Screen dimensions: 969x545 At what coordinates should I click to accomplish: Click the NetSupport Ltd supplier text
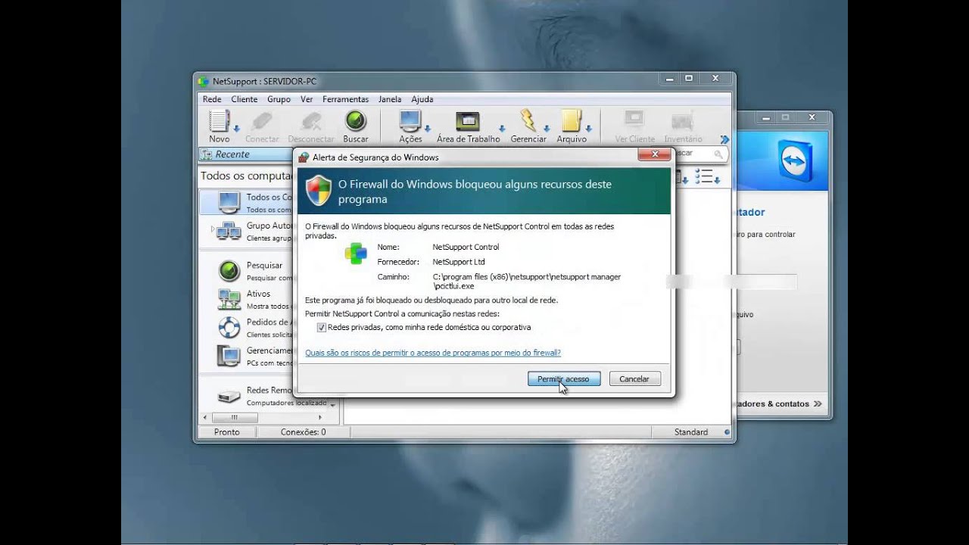(459, 262)
